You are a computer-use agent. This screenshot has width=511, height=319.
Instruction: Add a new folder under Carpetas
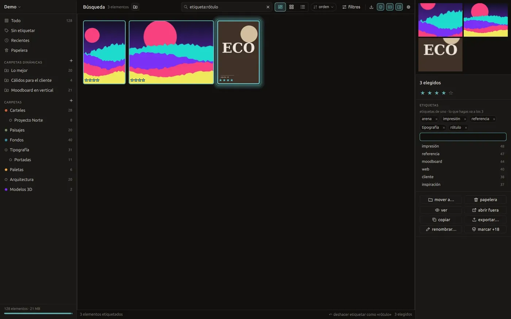pos(71,101)
